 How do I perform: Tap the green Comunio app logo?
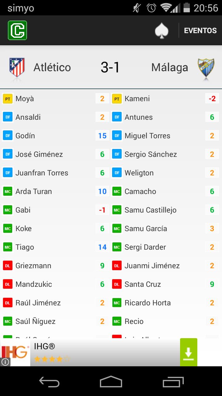pos(17,30)
